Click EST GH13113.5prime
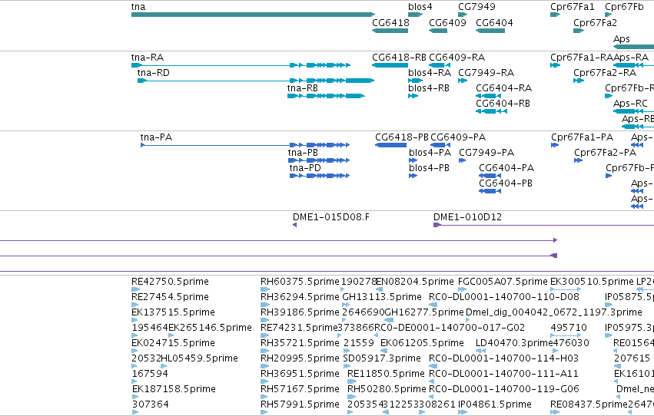Image resolution: width=654 pixels, height=416 pixels. point(382,297)
